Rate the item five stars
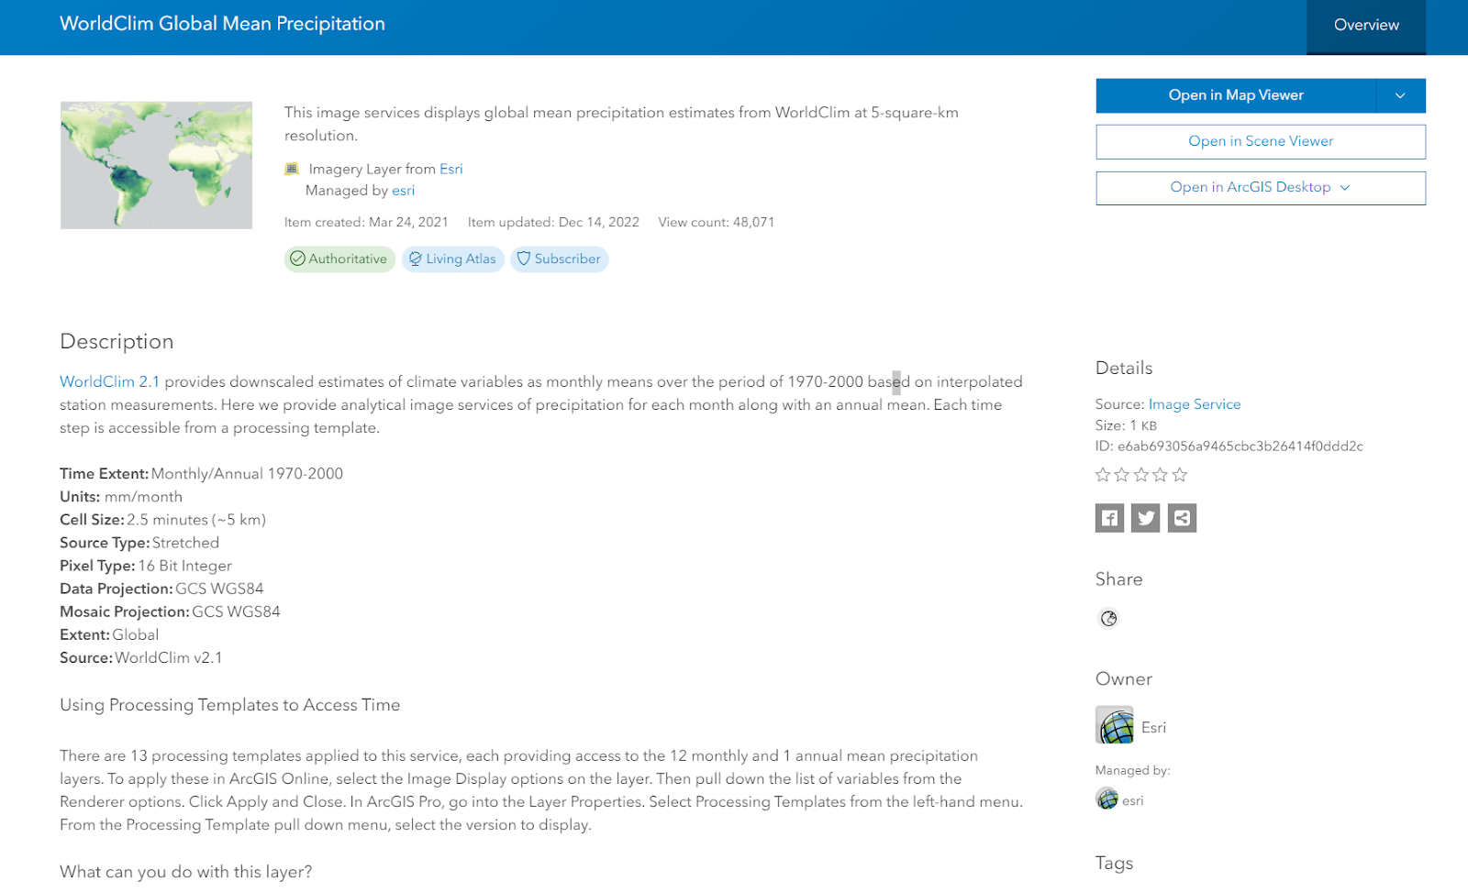 coord(1180,475)
